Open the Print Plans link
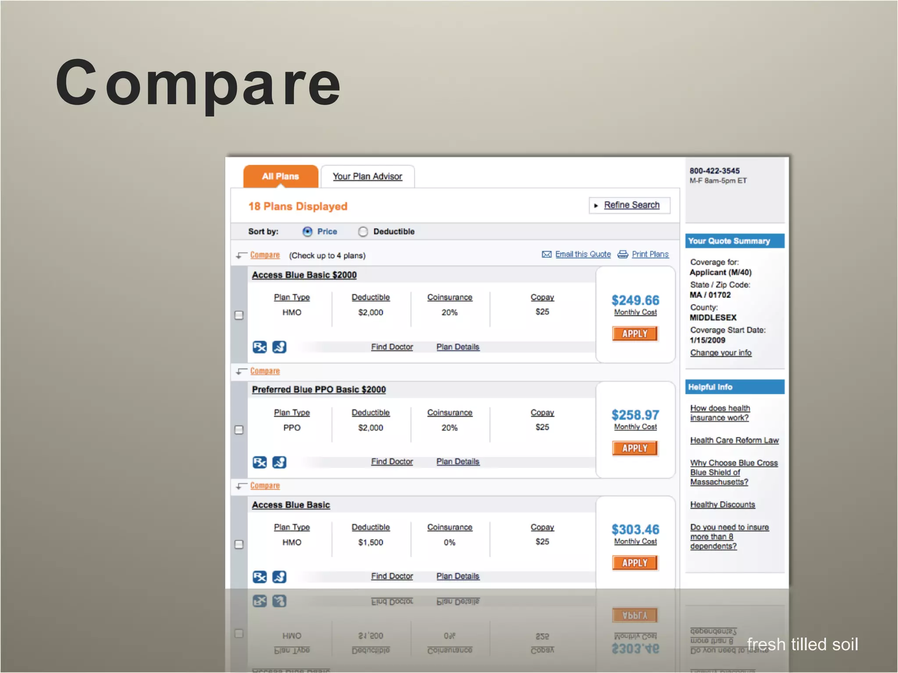This screenshot has width=898, height=673. (650, 254)
